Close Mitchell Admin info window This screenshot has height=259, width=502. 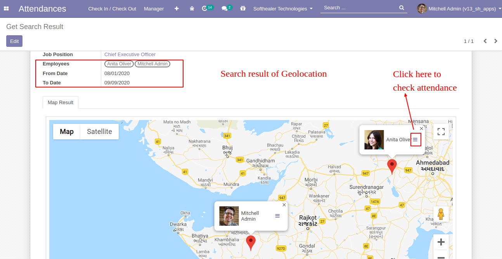coord(284,205)
